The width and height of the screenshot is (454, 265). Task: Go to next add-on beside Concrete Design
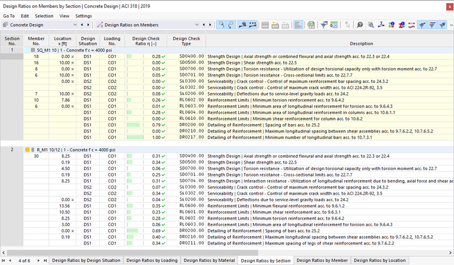click(88, 25)
